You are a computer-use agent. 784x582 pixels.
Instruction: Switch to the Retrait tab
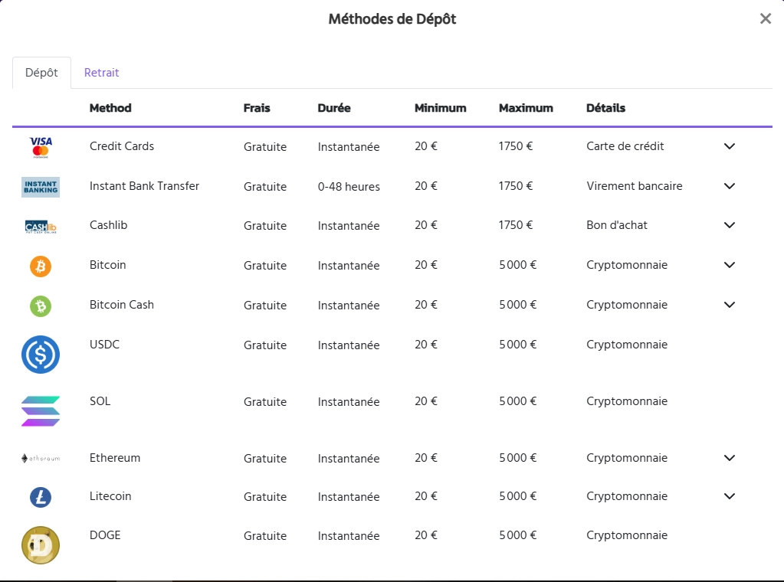click(101, 73)
